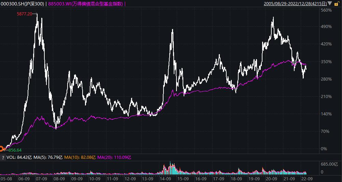This screenshot has width=342, height=182.
Task: Click the 350% axis value
Action: tap(326, 61)
